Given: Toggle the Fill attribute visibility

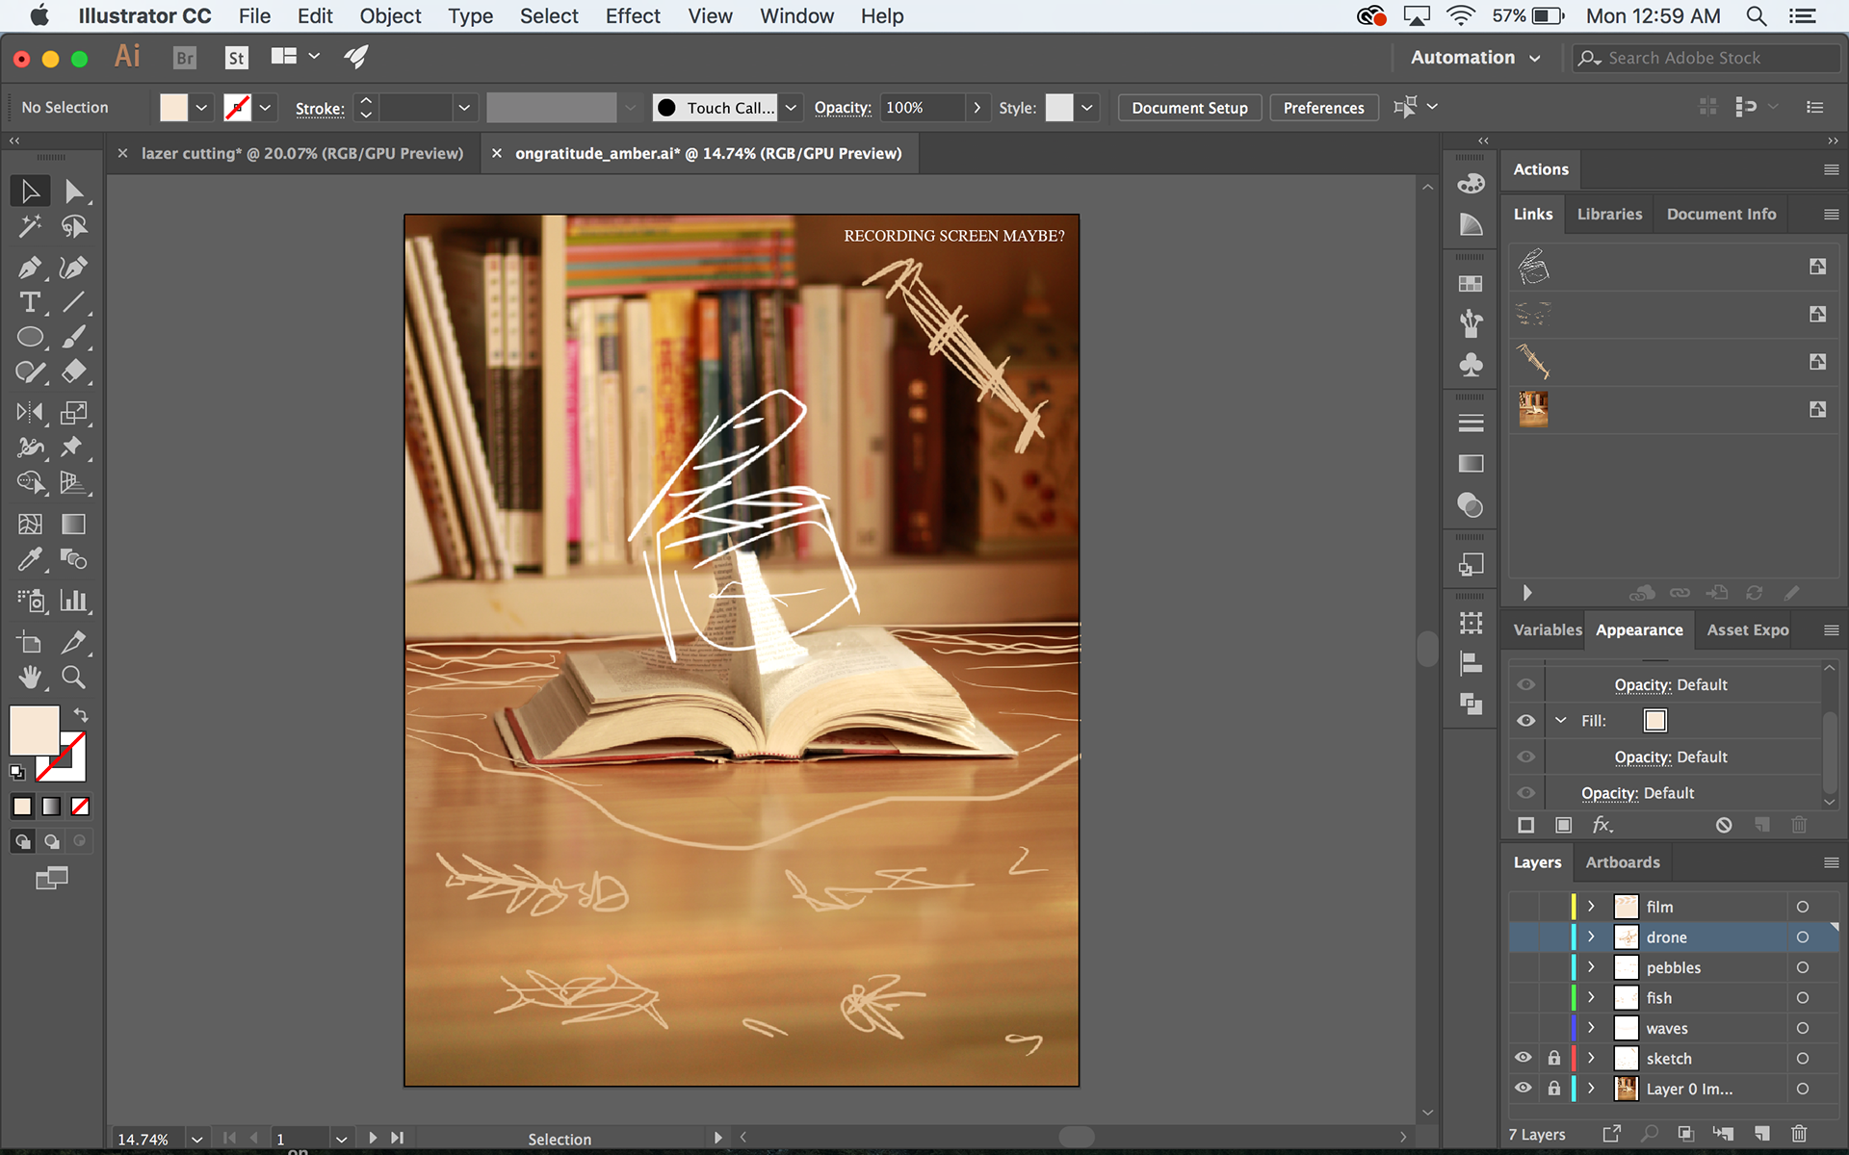Looking at the screenshot, I should click(x=1526, y=721).
